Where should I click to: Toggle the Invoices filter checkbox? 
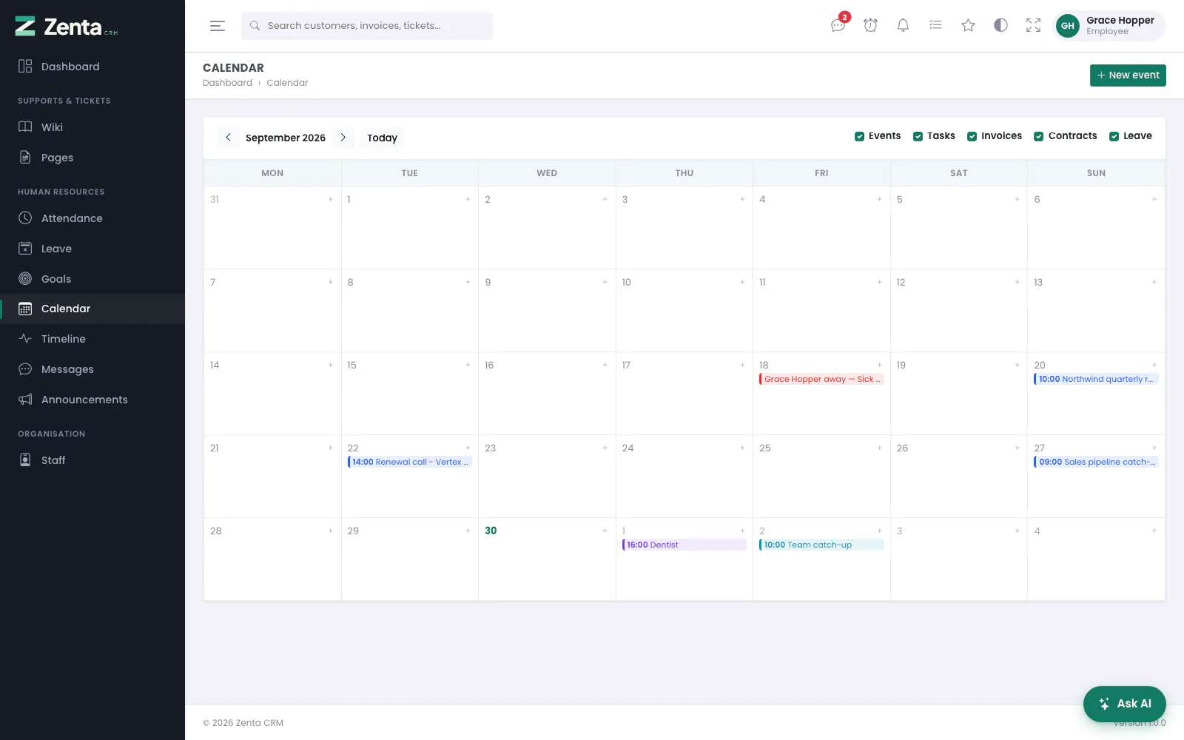tap(972, 136)
